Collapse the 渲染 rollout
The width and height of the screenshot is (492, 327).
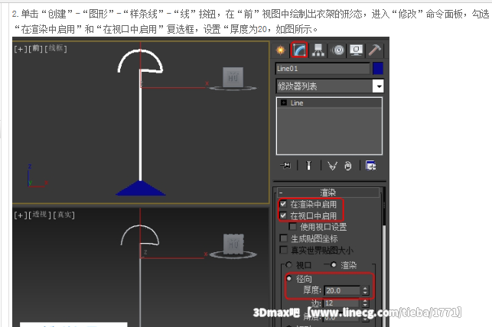pyautogui.click(x=327, y=193)
